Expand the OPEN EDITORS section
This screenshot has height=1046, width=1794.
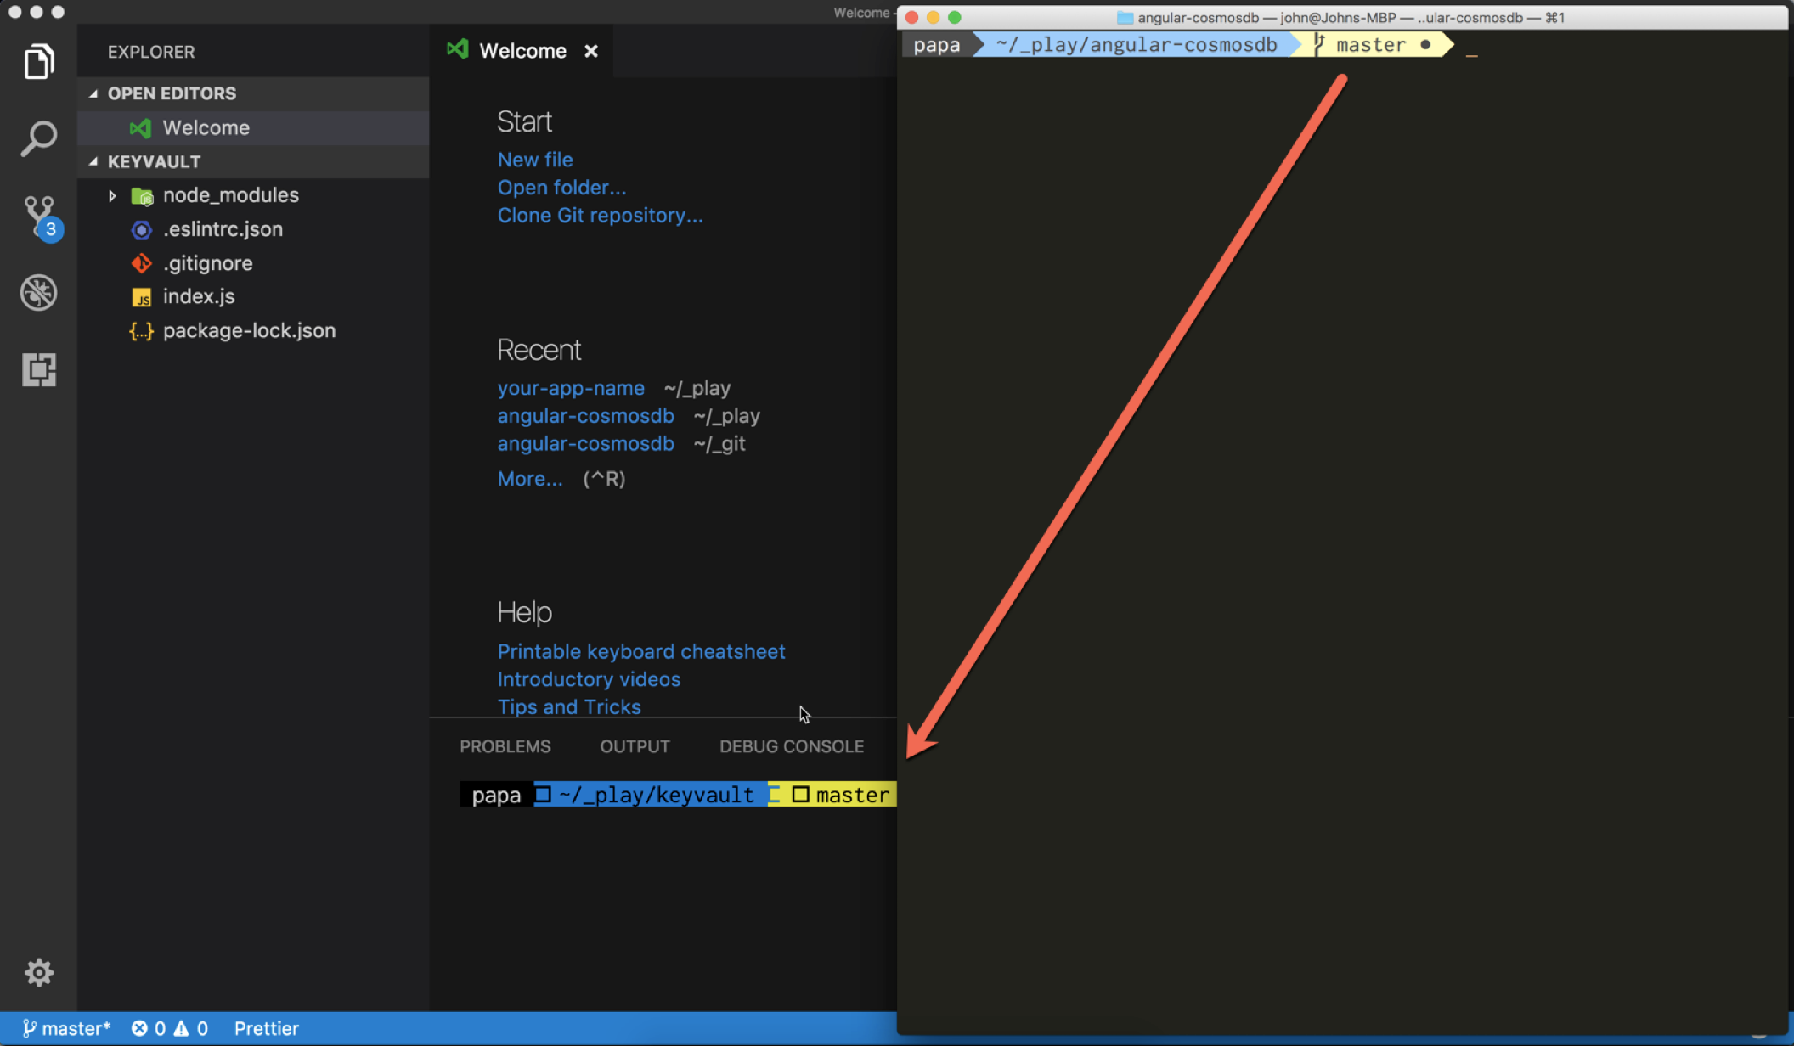pos(172,93)
